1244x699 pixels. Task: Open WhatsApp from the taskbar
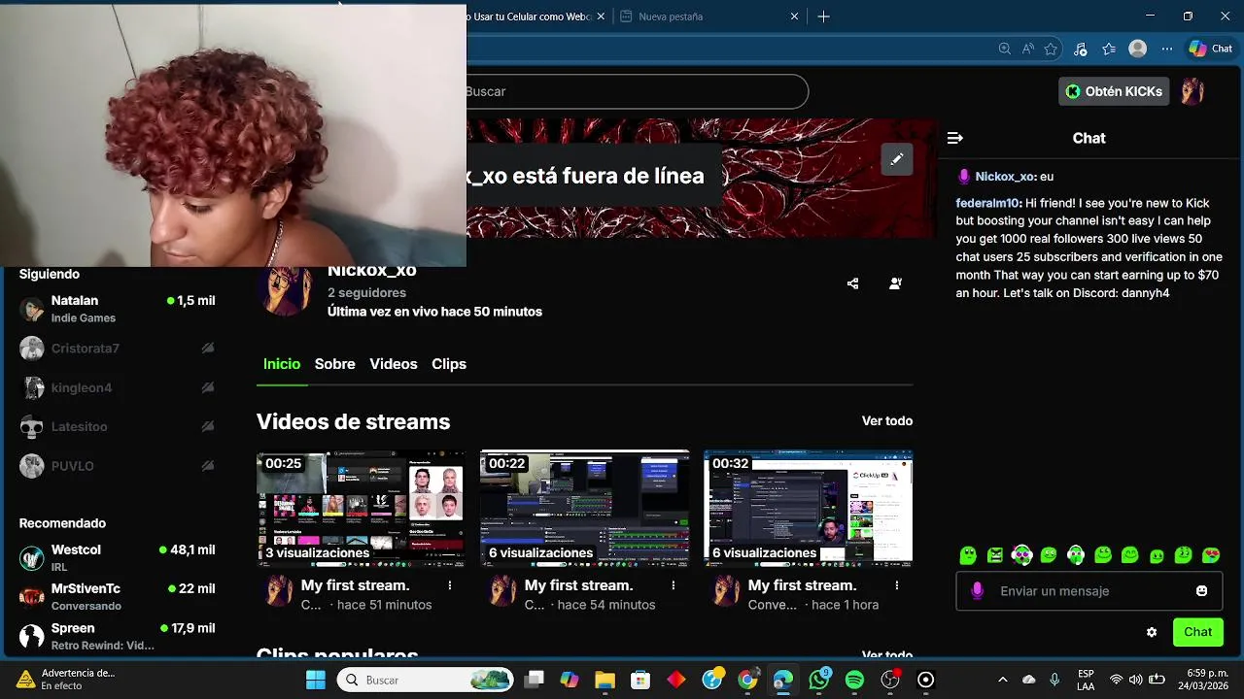[819, 680]
